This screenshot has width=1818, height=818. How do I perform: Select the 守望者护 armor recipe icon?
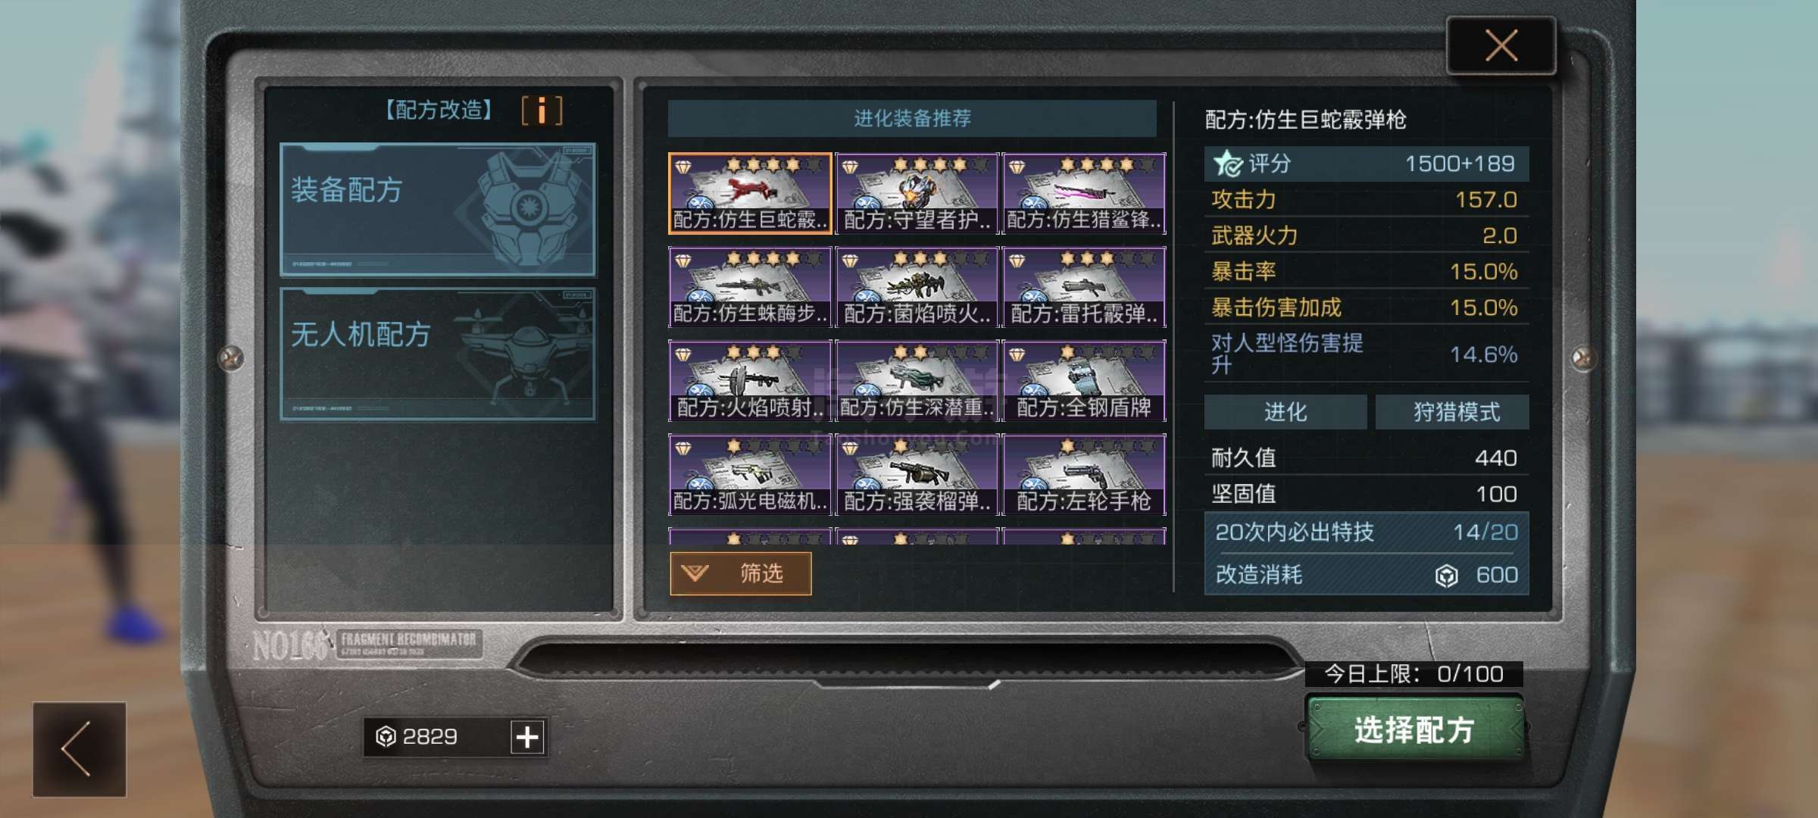[x=917, y=193]
